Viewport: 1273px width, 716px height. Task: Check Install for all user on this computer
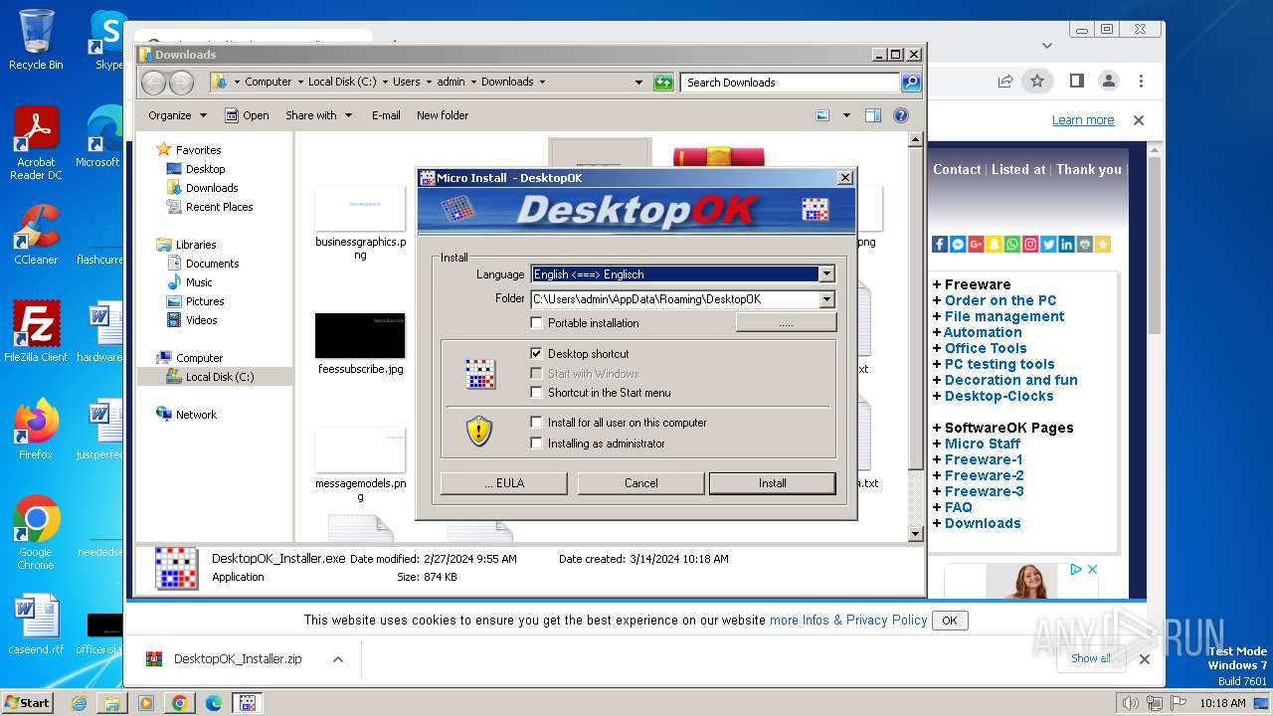click(x=537, y=423)
